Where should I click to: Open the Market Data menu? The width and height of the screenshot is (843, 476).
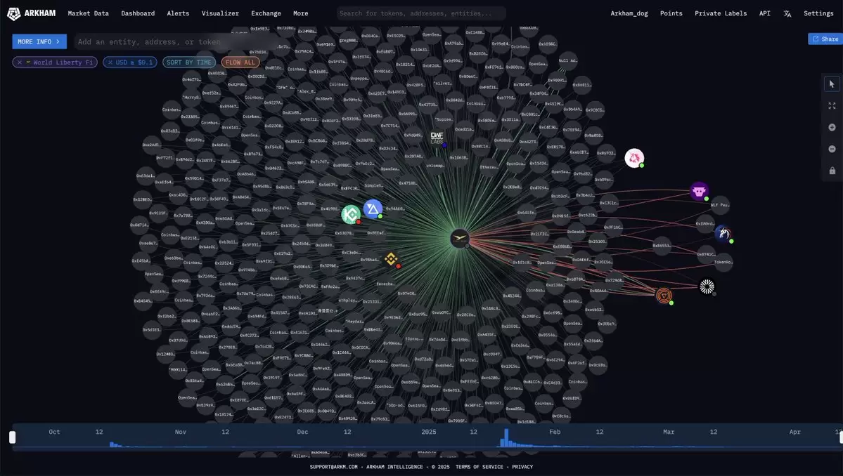[88, 13]
